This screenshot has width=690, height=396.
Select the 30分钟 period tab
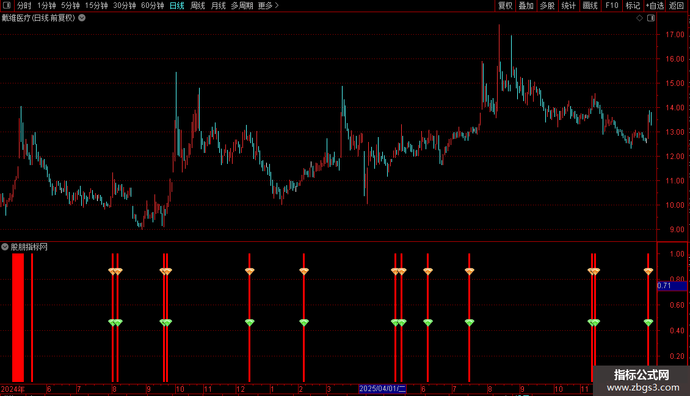point(124,5)
